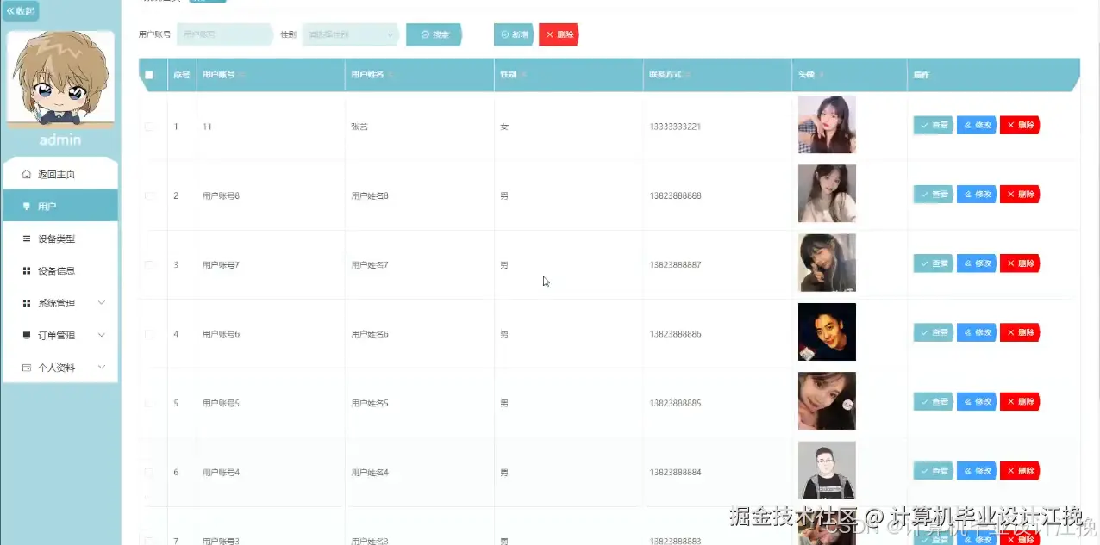Click 删除 for the 用户姓名6 row
The image size is (1100, 545).
[x=1020, y=331]
